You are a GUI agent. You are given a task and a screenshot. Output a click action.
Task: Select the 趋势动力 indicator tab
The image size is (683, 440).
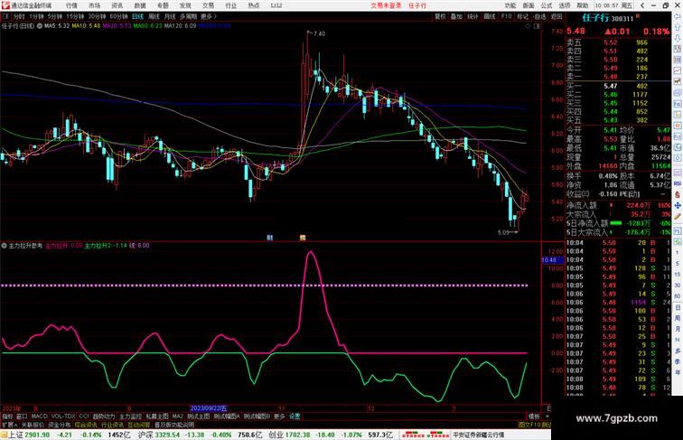(104, 417)
